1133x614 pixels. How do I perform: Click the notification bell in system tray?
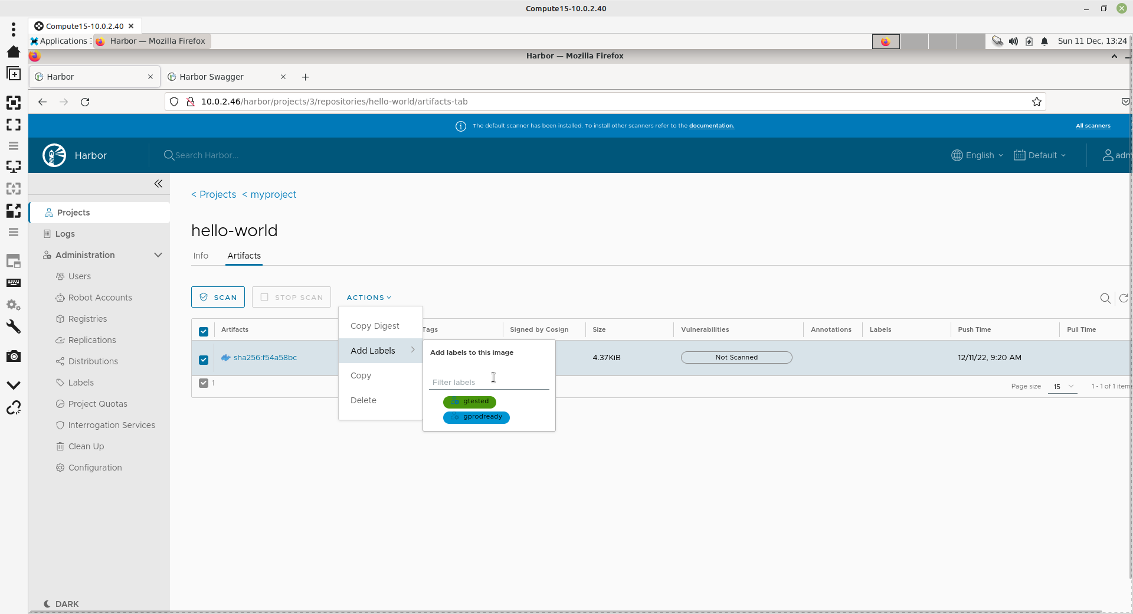pos(1044,41)
